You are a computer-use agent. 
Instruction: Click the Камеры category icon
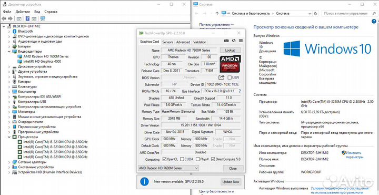[x=14, y=82]
